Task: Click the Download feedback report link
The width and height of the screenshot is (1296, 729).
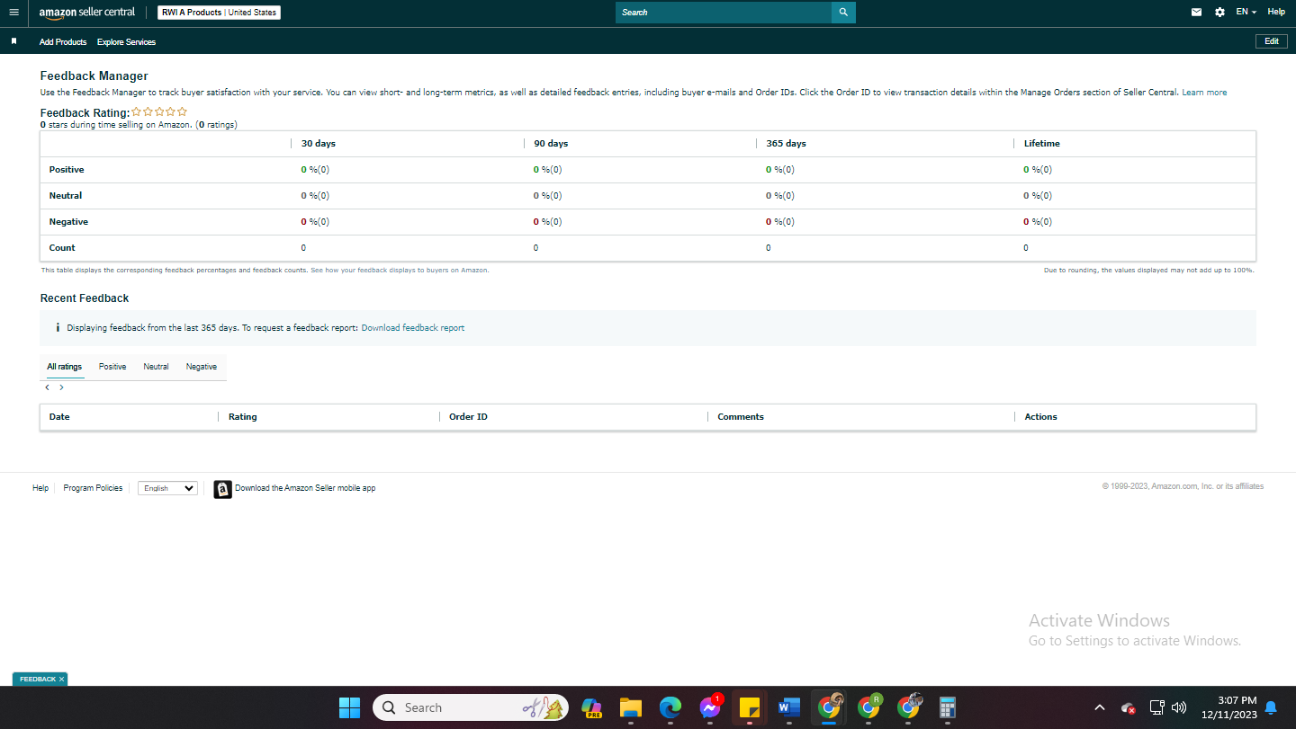Action: click(x=413, y=328)
